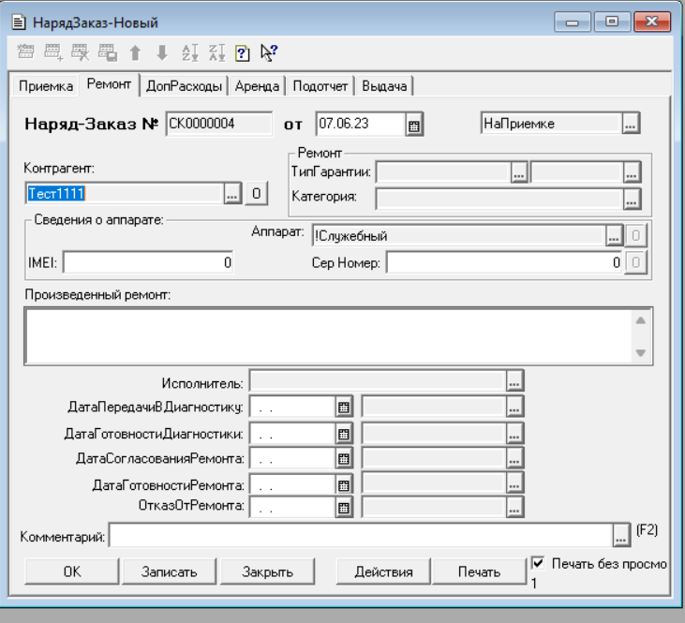The image size is (685, 623).
Task: Open the Контрагент selection list
Action: tap(232, 193)
